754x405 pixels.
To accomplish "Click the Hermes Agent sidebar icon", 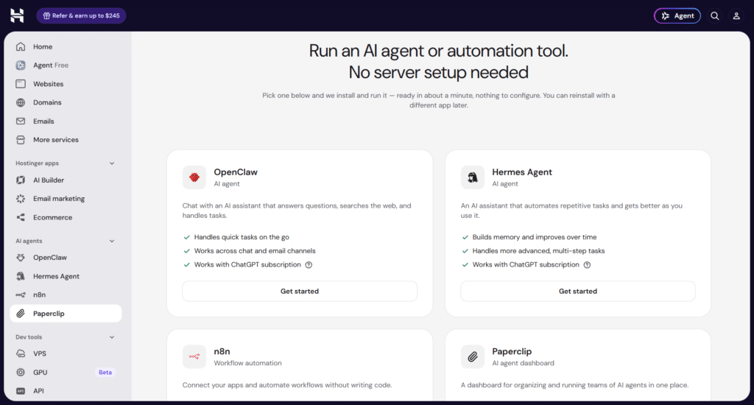I will click(x=21, y=276).
